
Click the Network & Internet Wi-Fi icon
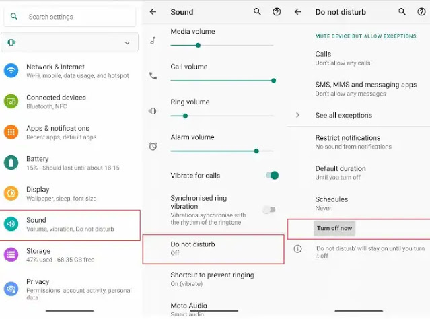pyautogui.click(x=11, y=71)
